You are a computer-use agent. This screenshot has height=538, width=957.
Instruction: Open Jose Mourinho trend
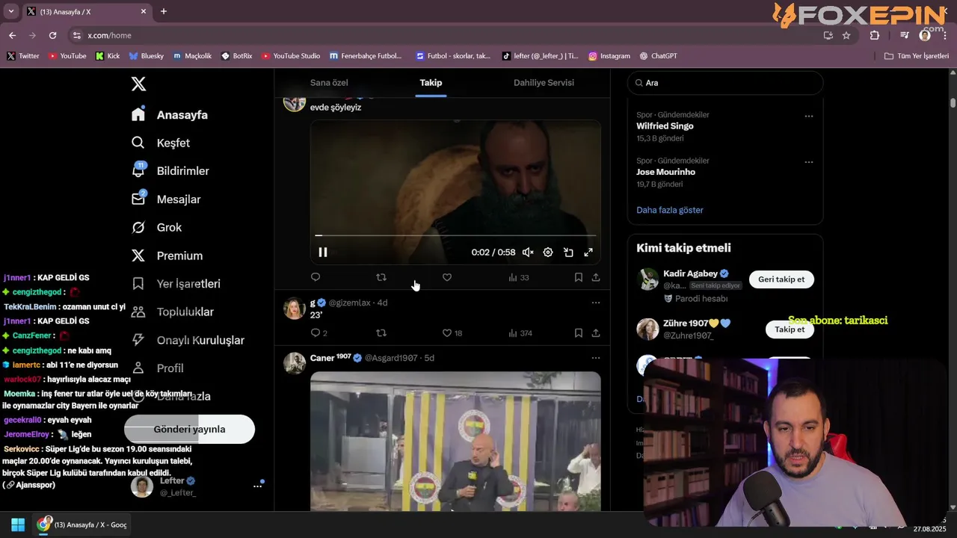click(665, 172)
